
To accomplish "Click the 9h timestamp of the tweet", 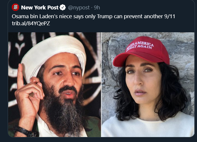I will coord(97,8).
